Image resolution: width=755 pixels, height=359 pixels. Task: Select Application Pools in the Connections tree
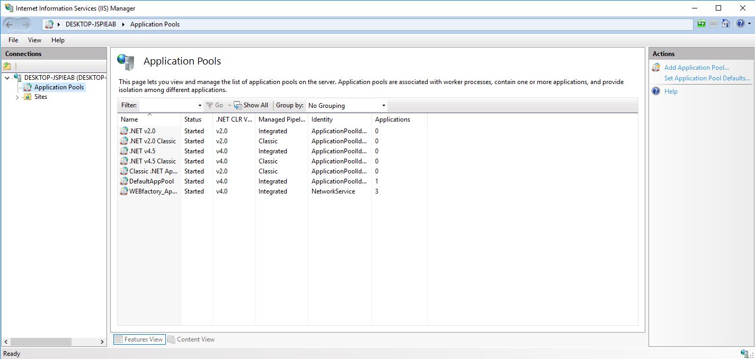(x=58, y=87)
